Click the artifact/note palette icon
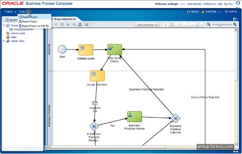The width and height of the screenshot is (242, 154). (197, 24)
